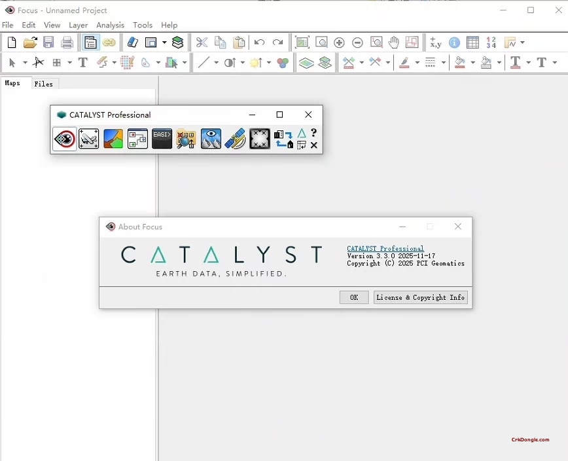Open the Analysis menu
Image resolution: width=568 pixels, height=461 pixels.
(x=110, y=25)
